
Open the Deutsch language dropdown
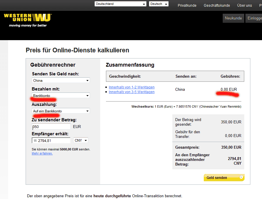click(159, 4)
